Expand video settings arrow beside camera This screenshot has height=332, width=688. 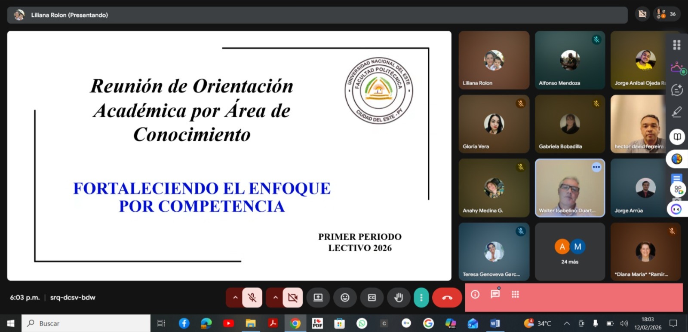[275, 298]
